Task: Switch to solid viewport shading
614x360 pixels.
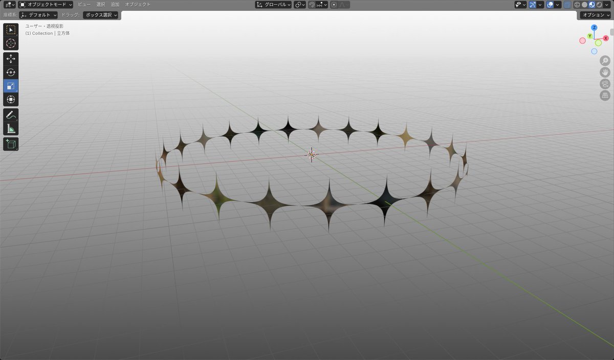Action: click(584, 5)
